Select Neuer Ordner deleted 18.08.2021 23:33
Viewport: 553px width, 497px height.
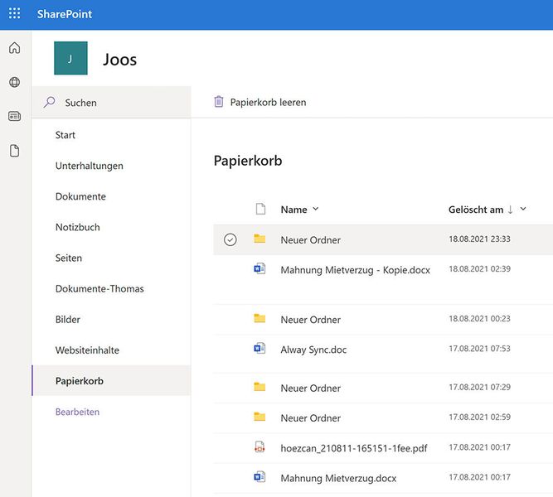pos(311,240)
